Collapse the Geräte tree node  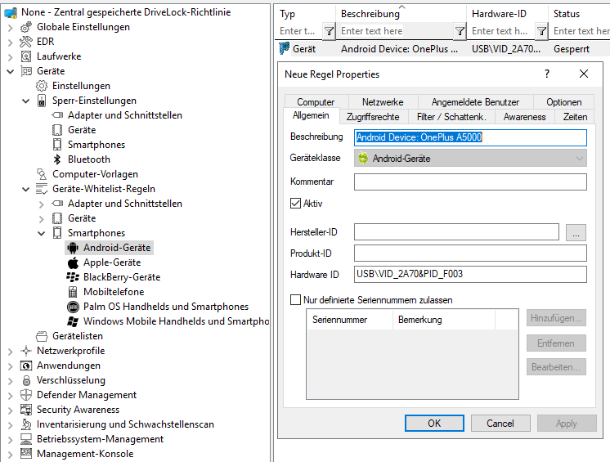pyautogui.click(x=11, y=72)
